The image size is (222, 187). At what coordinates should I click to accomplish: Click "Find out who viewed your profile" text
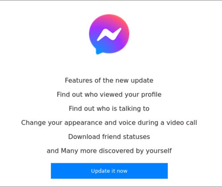coord(109,94)
